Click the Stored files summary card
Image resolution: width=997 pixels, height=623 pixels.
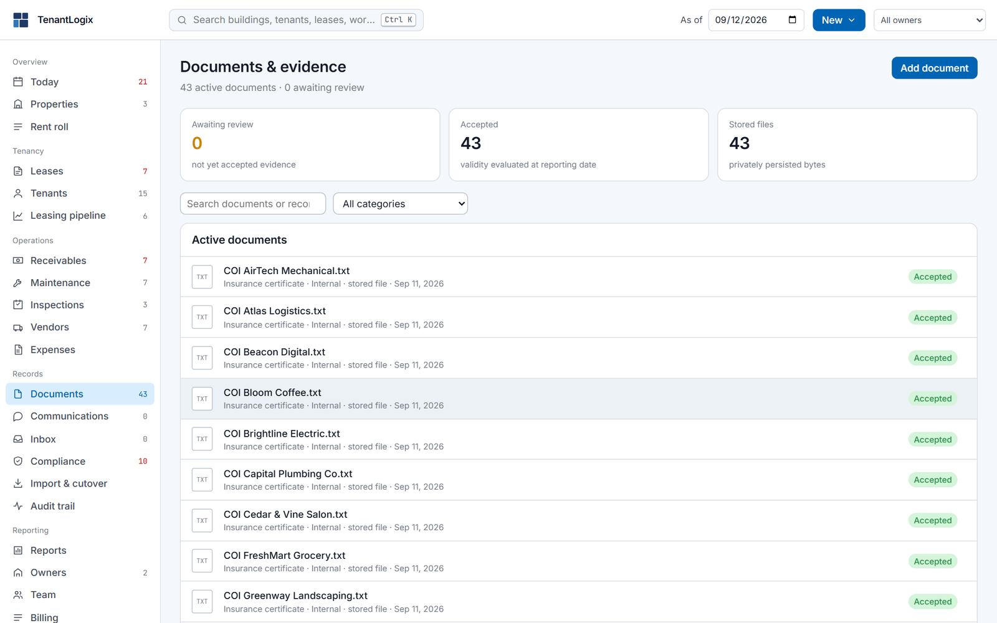847,145
